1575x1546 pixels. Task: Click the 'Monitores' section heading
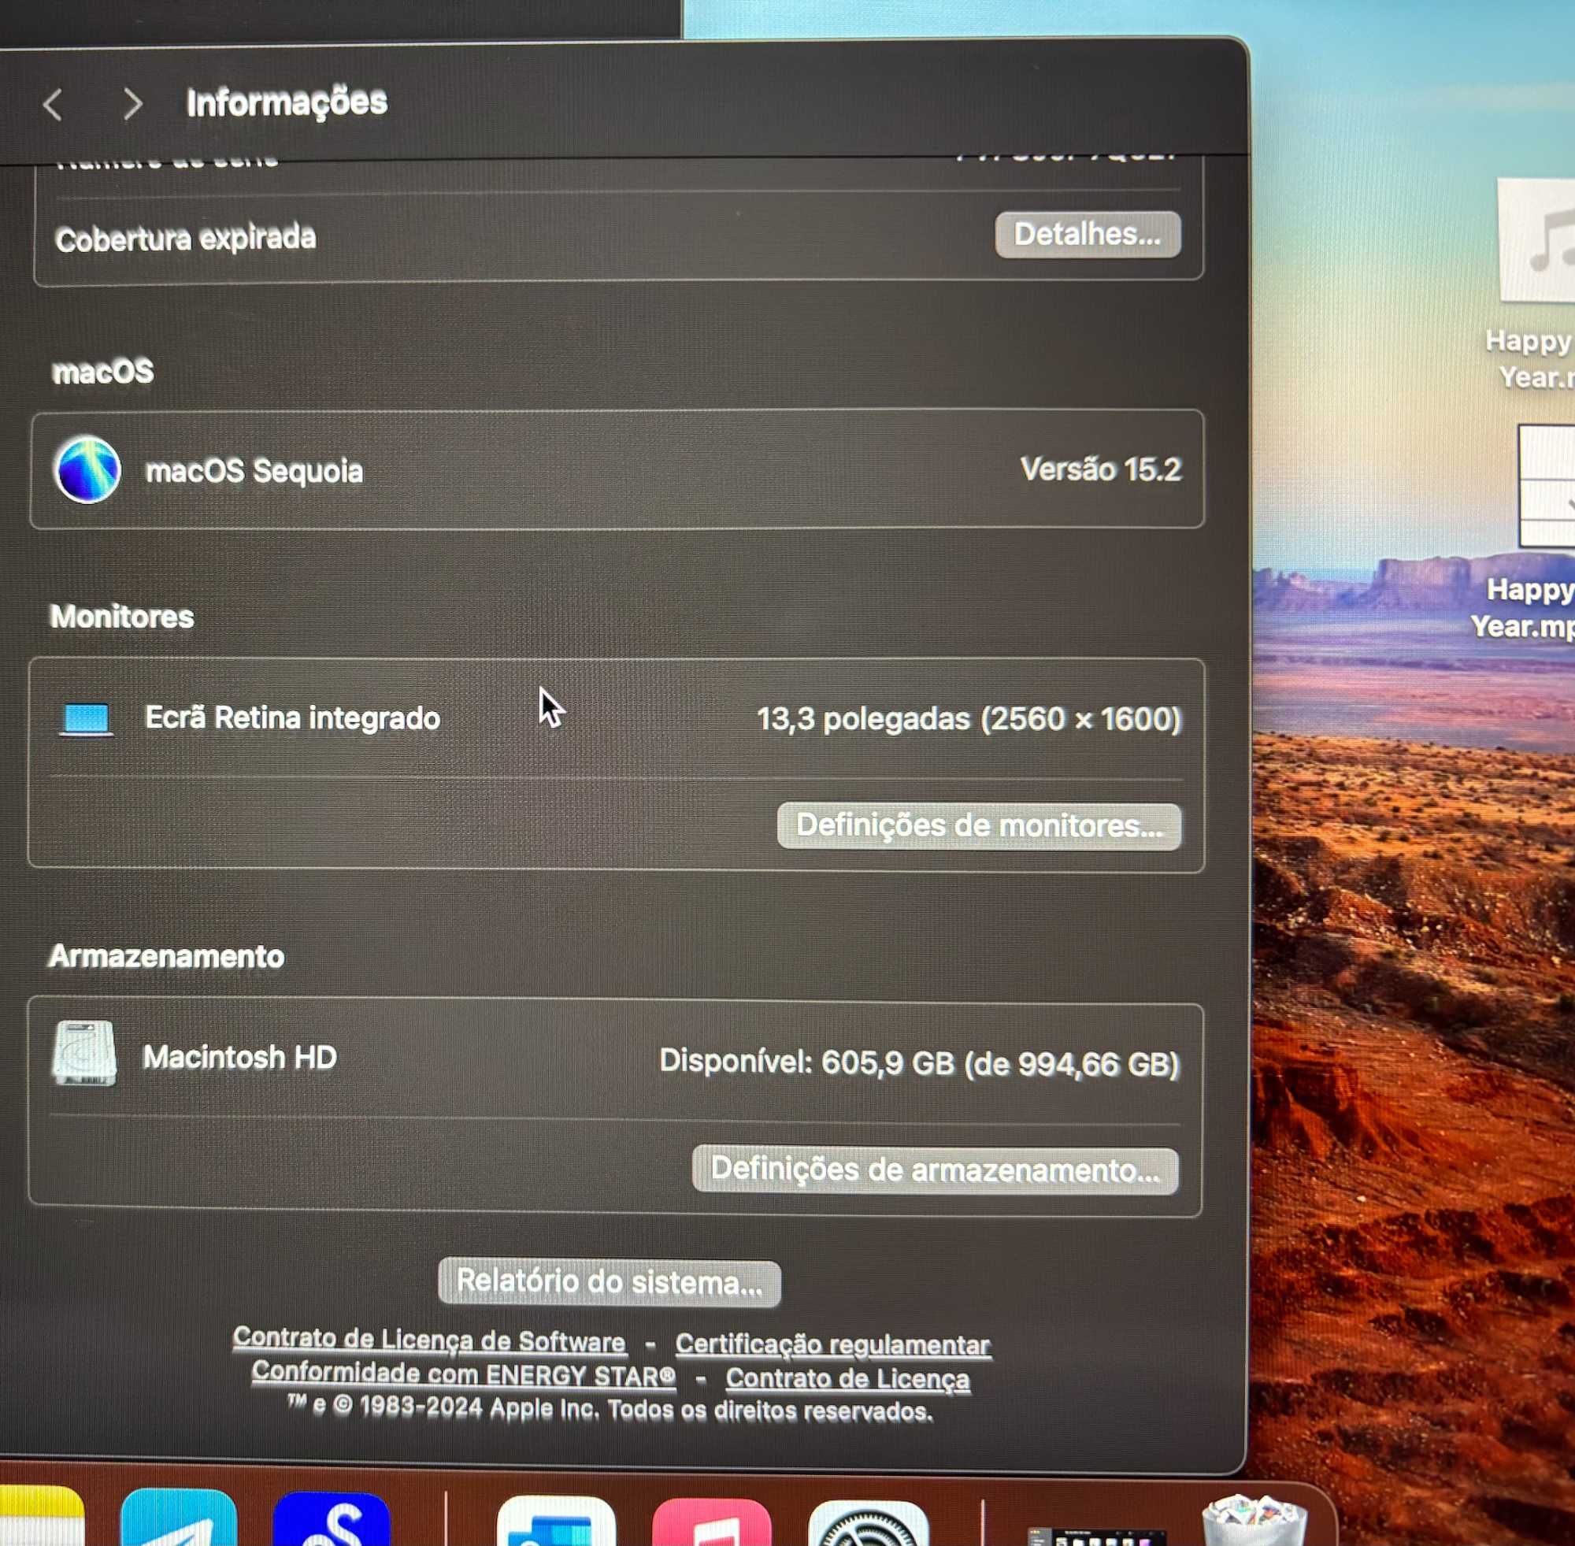(x=122, y=617)
